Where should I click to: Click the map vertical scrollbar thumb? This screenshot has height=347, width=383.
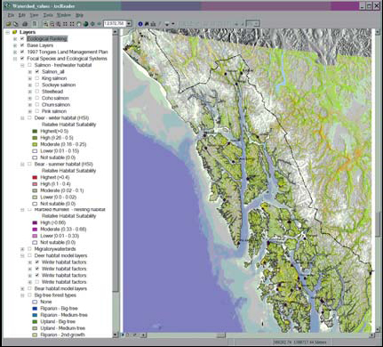(x=378, y=224)
